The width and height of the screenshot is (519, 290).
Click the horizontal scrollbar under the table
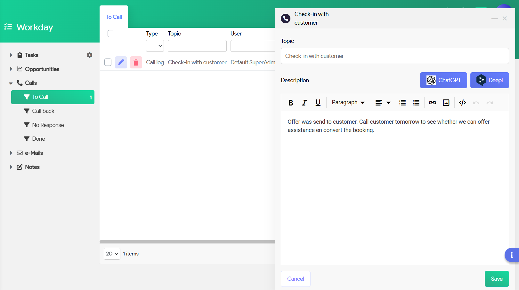(187, 242)
